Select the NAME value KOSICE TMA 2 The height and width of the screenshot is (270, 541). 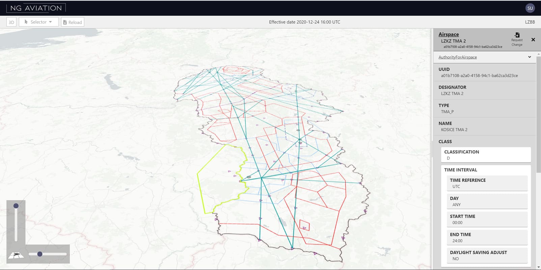pyautogui.click(x=454, y=130)
